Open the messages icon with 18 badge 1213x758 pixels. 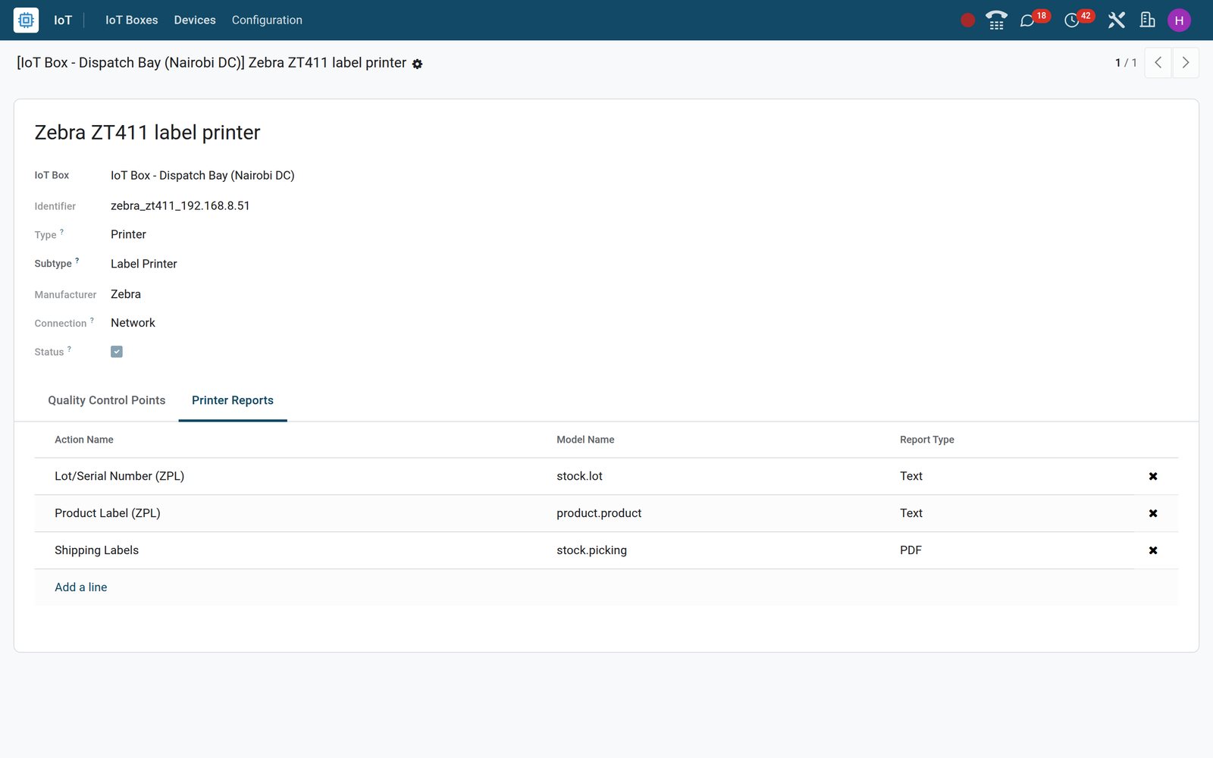pyautogui.click(x=1027, y=20)
